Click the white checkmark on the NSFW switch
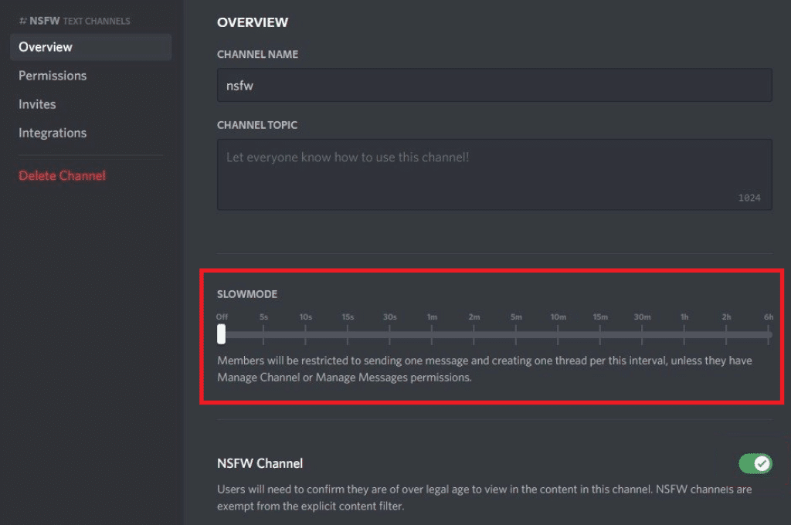Image resolution: width=791 pixels, height=525 pixels. [762, 464]
